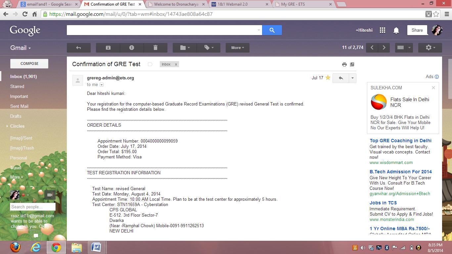
Task: Bookmark this page with the star
Action: tap(436, 14)
